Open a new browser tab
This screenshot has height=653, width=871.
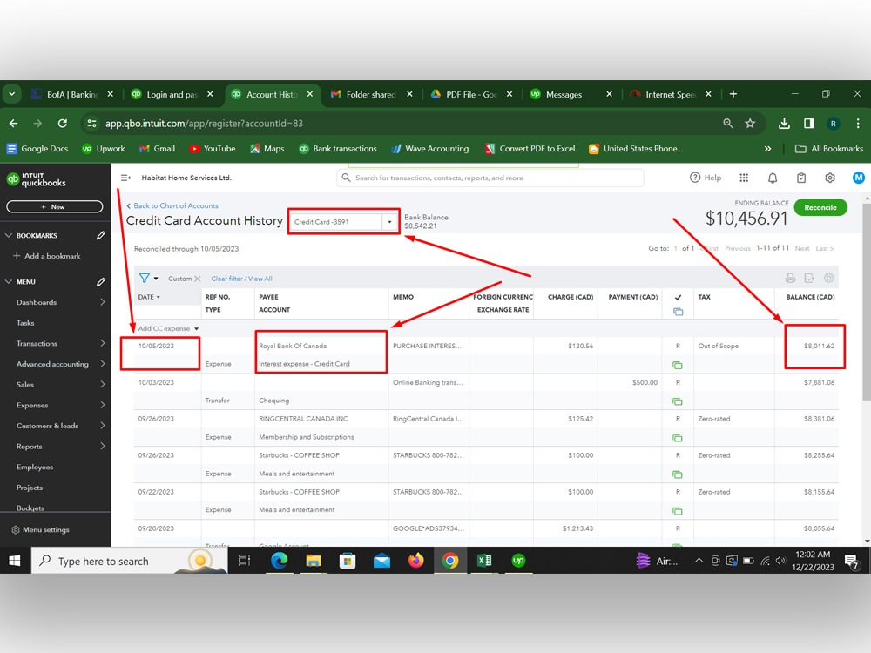coord(733,94)
